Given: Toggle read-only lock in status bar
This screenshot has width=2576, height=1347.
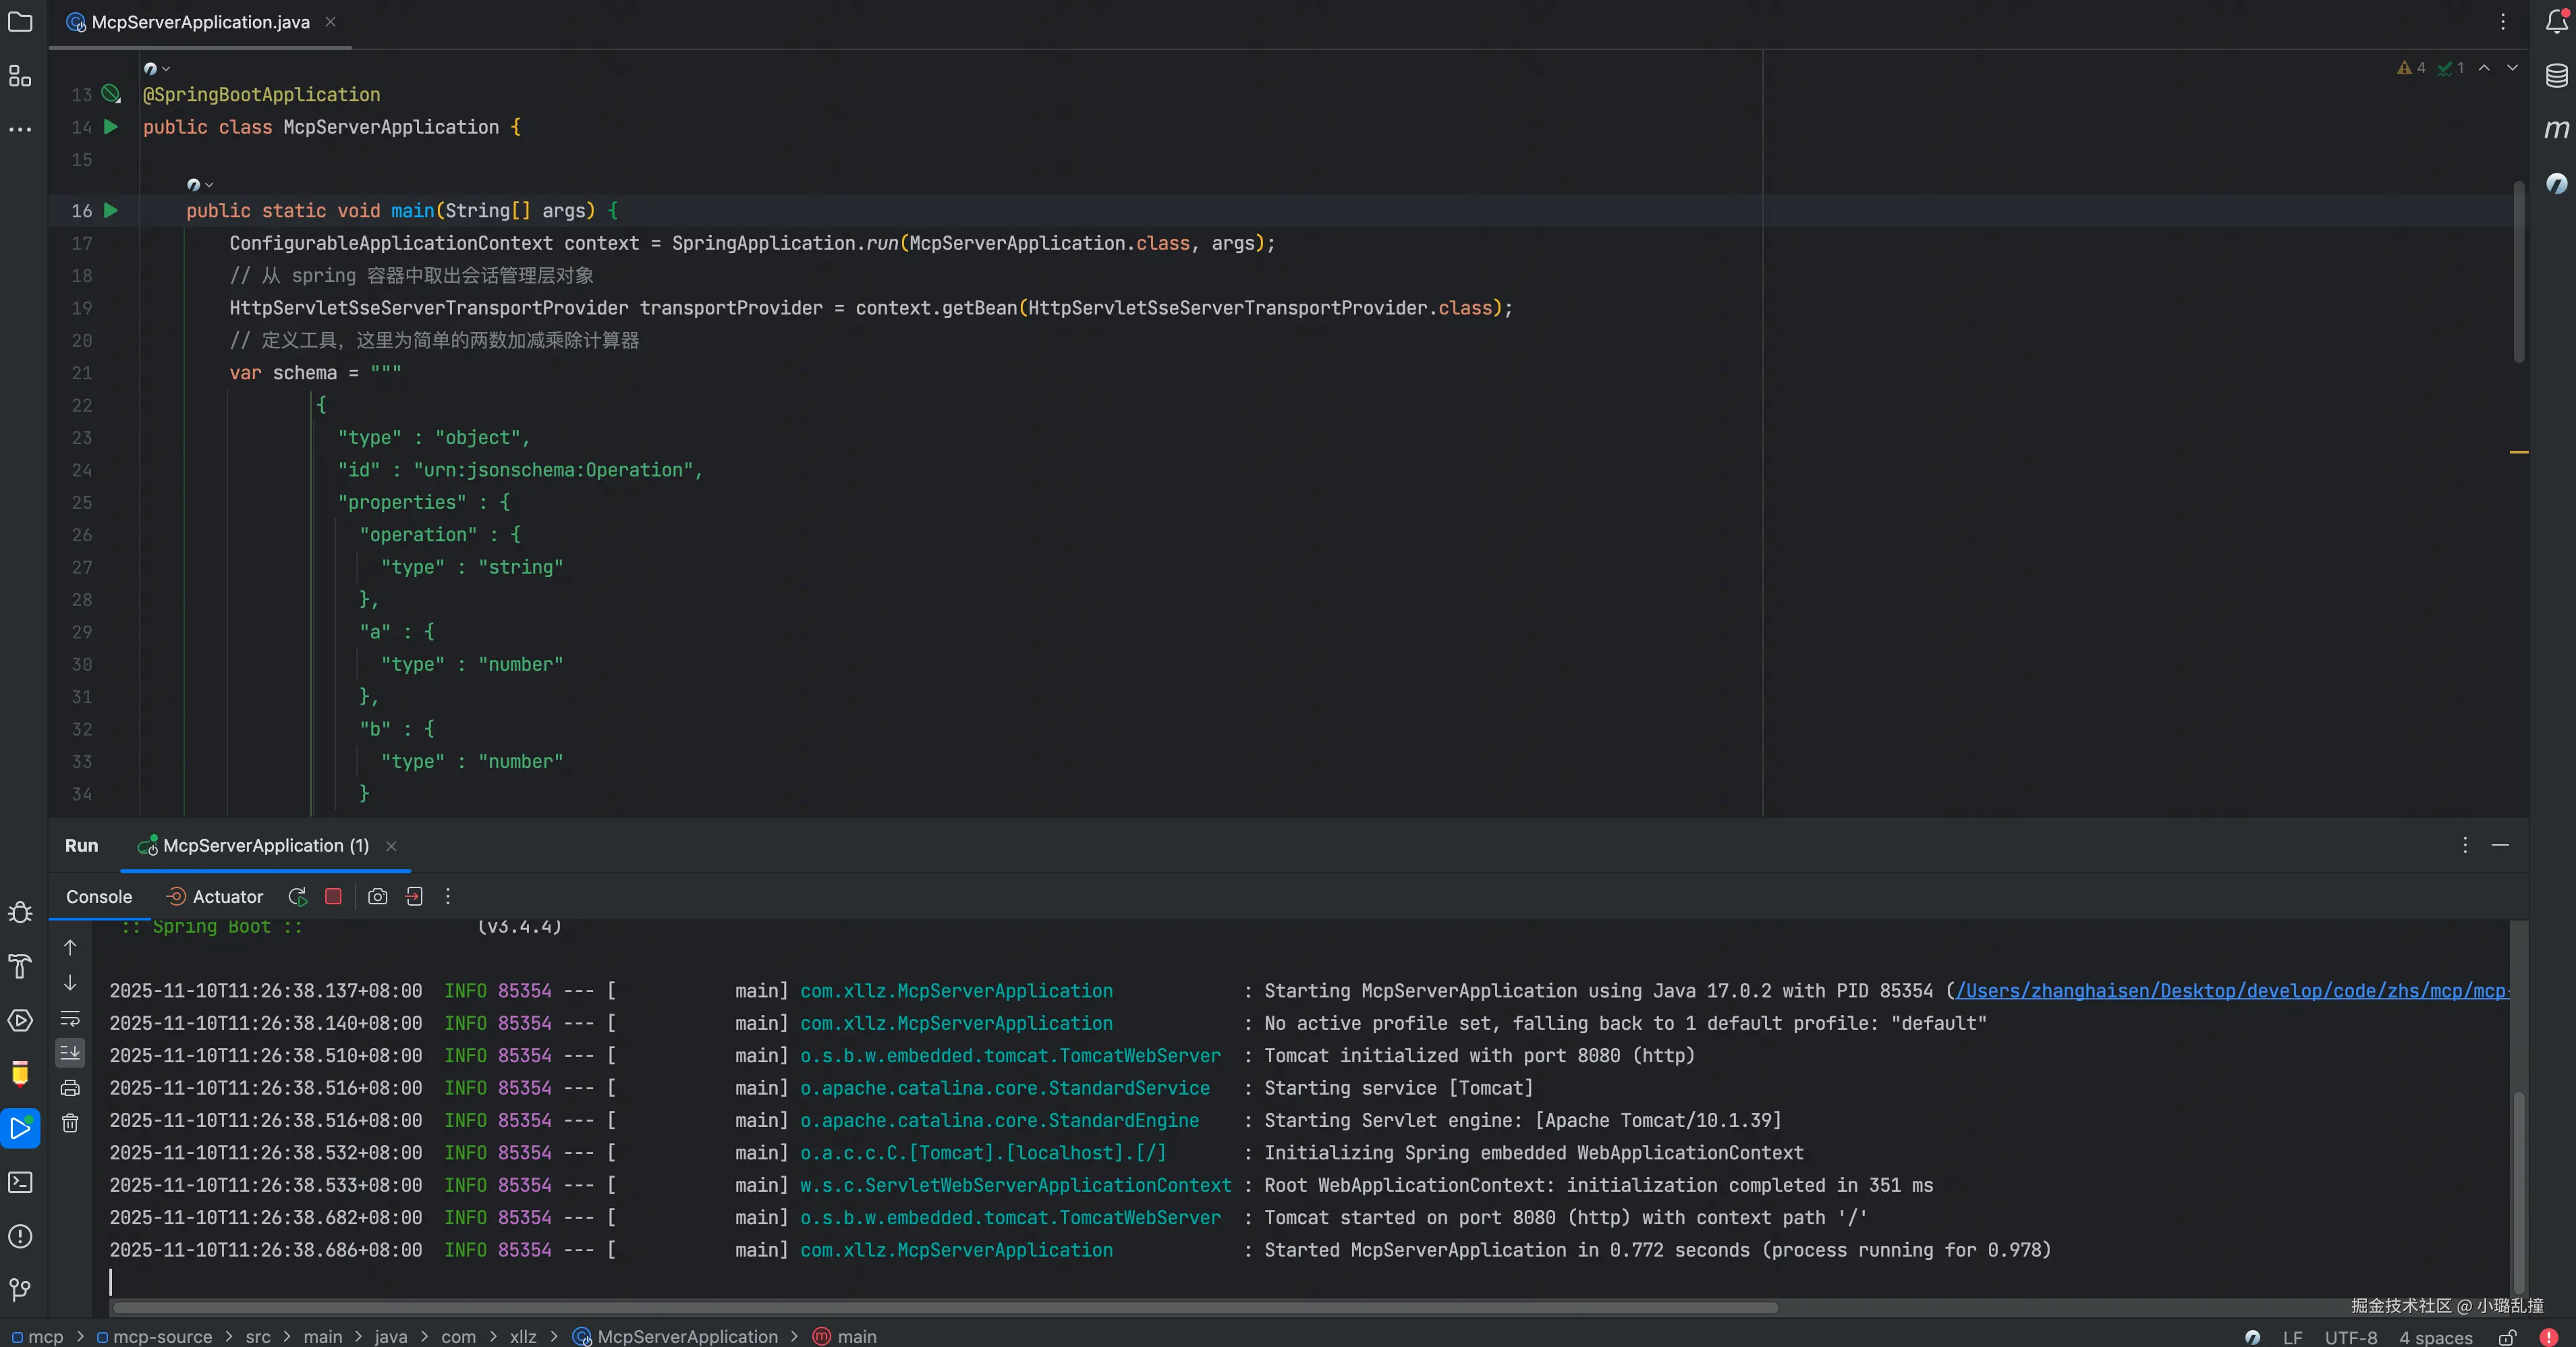Looking at the screenshot, I should [x=2507, y=1337].
